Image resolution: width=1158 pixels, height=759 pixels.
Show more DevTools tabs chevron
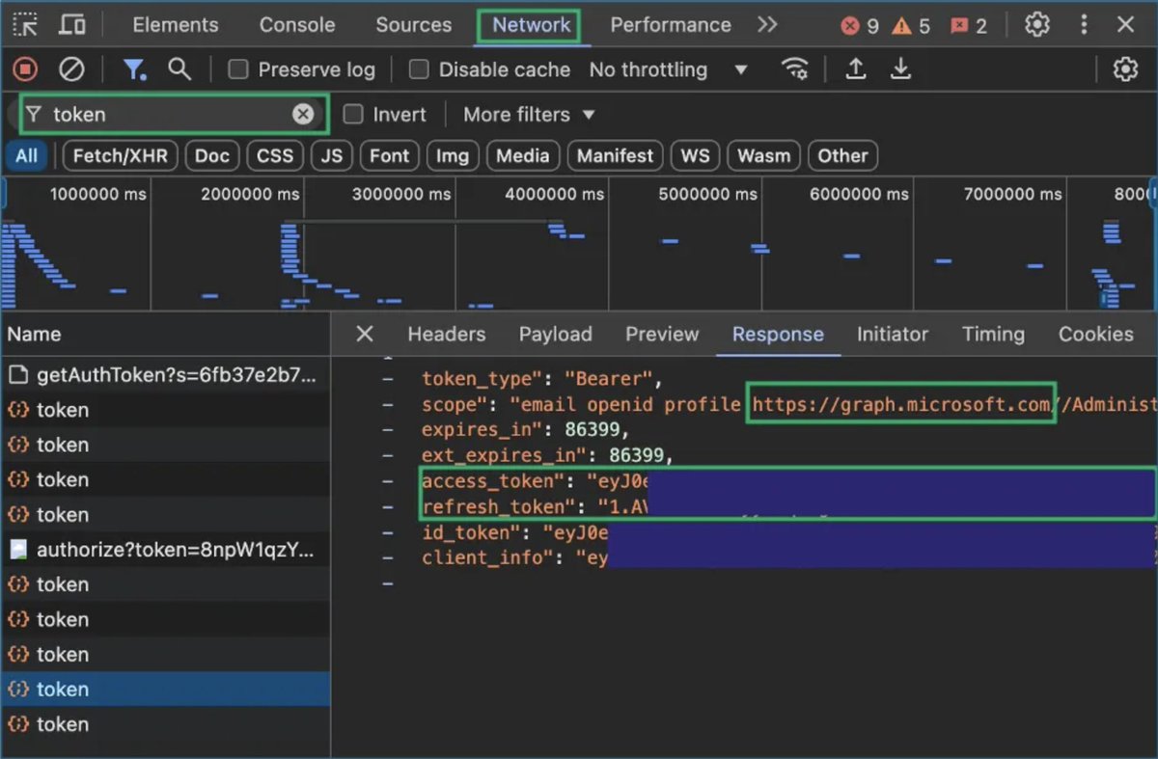767,24
